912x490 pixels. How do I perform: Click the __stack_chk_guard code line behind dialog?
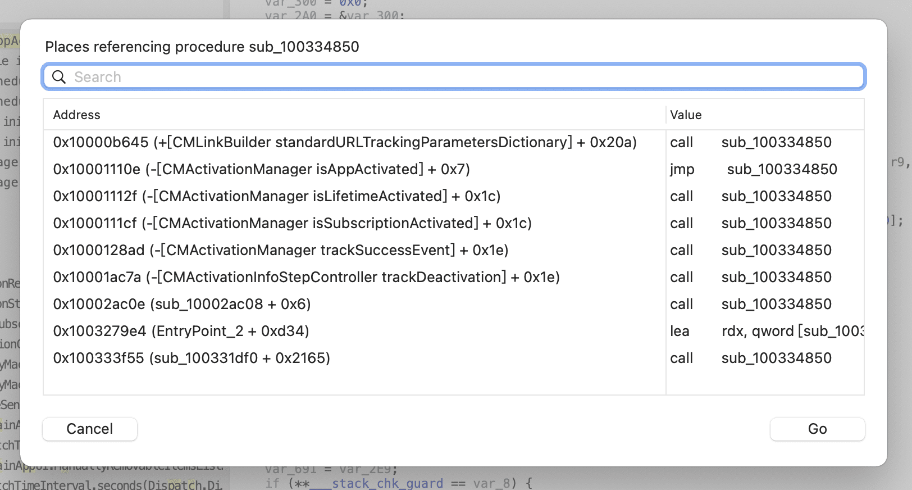tap(399, 483)
